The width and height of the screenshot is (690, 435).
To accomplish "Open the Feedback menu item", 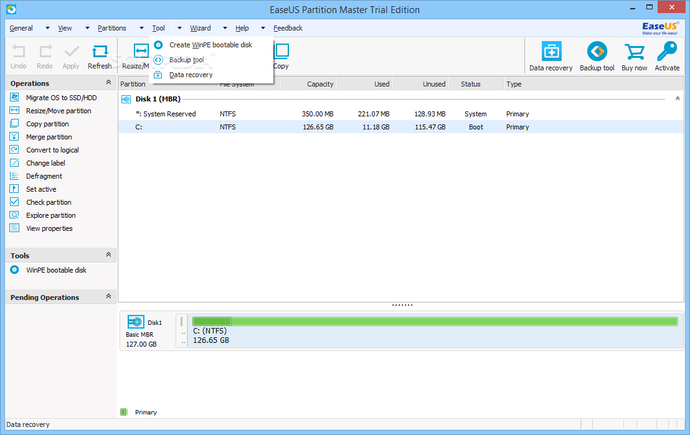I will (x=288, y=28).
